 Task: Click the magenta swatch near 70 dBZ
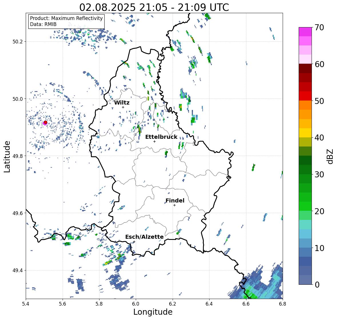point(305,32)
